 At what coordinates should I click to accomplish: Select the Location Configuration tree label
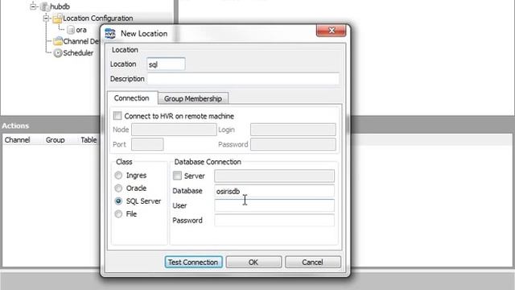point(98,19)
